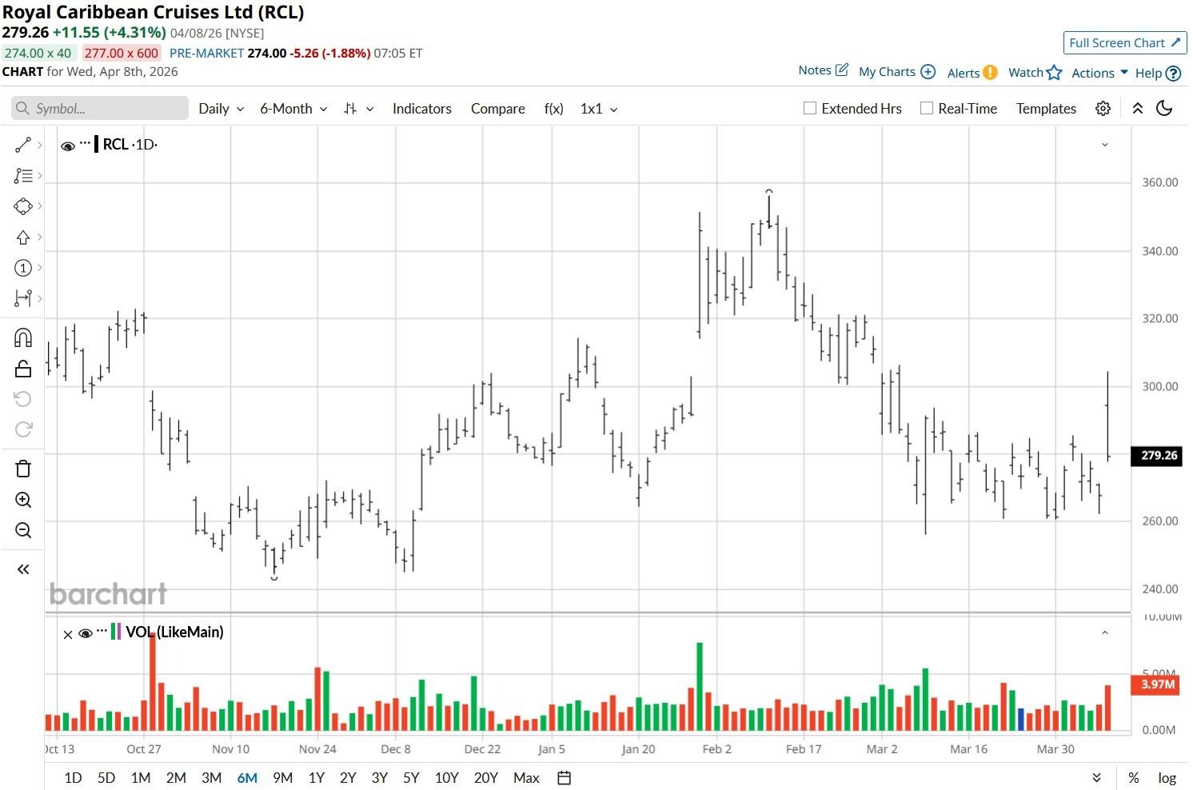Delete drawings with the trash icon

point(23,469)
